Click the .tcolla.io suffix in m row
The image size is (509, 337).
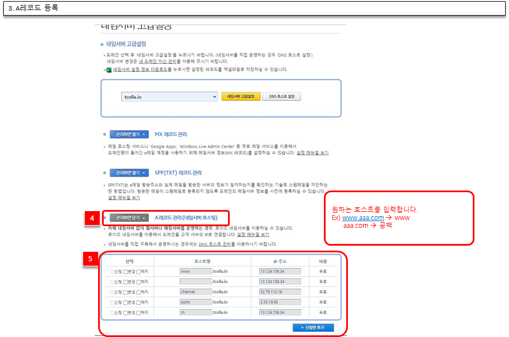click(x=220, y=312)
